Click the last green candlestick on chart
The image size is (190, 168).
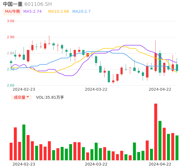[177, 68]
